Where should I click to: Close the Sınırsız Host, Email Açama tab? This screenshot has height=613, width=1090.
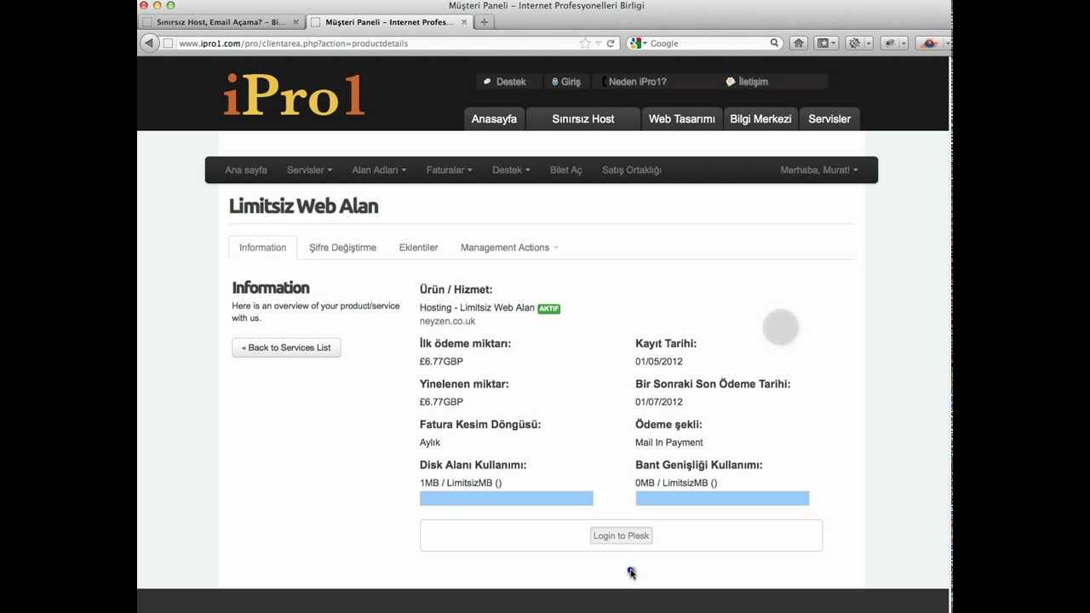(295, 22)
